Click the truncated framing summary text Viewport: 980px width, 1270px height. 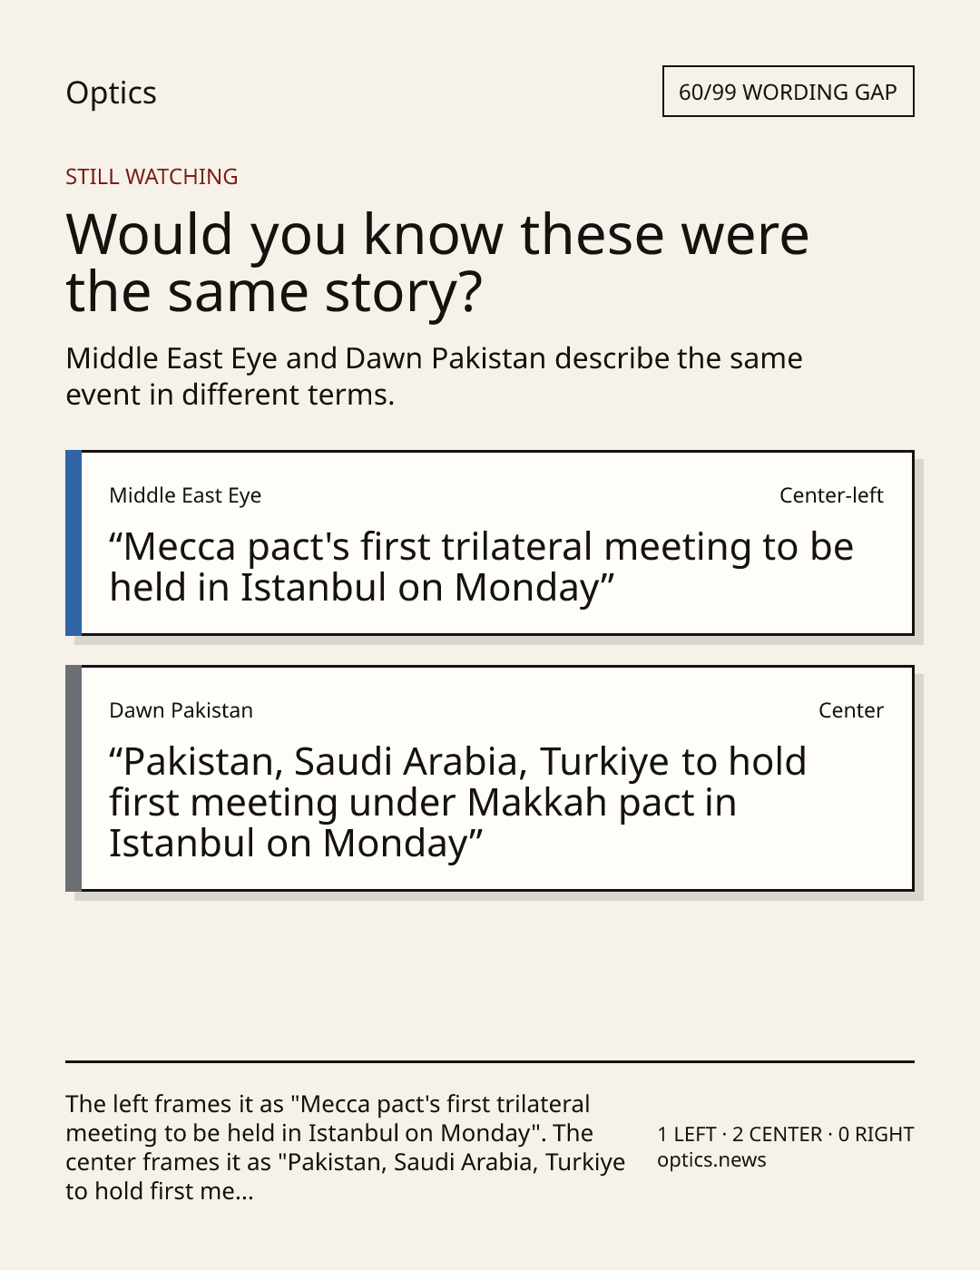coord(345,1148)
